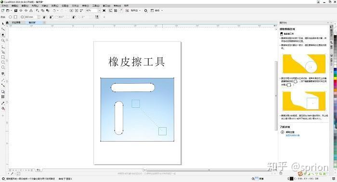Click the Page 1 tab
The width and height of the screenshot is (337, 182).
click(39, 170)
